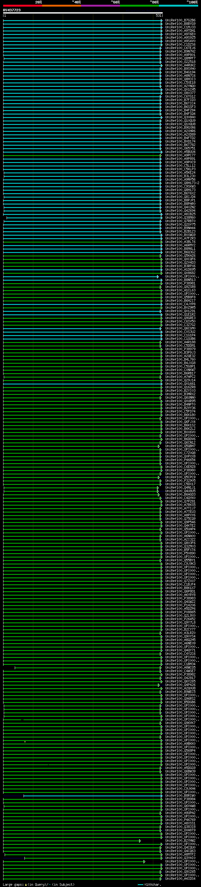Select label UniRef100_P26452
This screenshot has height=887, width=201.
180,619
